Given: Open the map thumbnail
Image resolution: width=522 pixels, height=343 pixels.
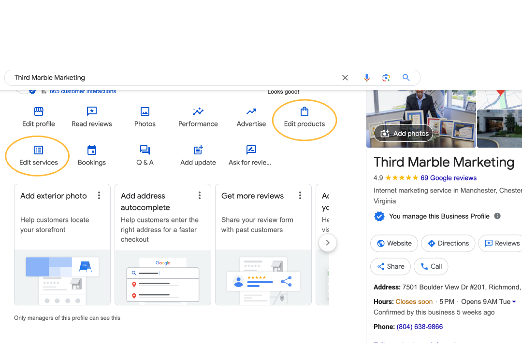Looking at the screenshot, I should (499, 99).
